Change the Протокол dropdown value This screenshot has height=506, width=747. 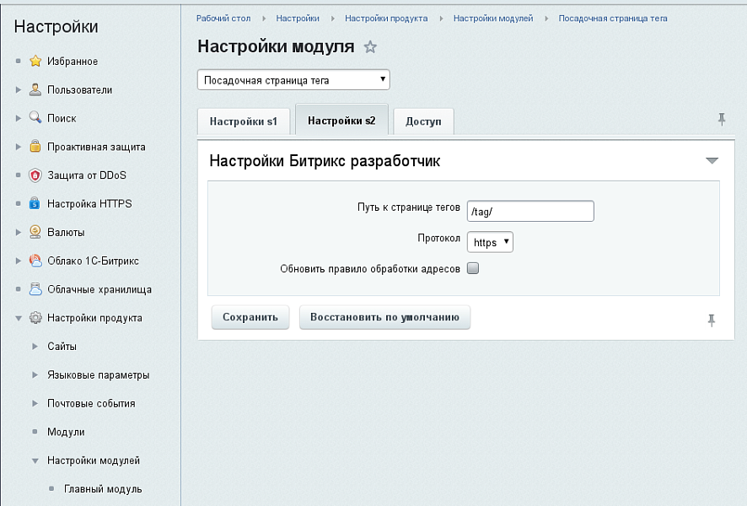tap(489, 241)
